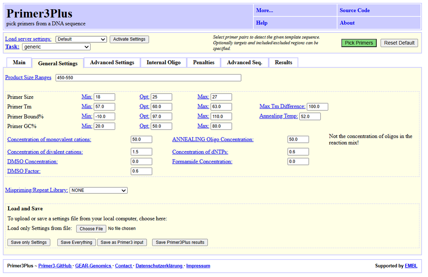Viewport: 428px width, 277px height.
Task: Click the Activate Settings button
Action: tap(129, 39)
